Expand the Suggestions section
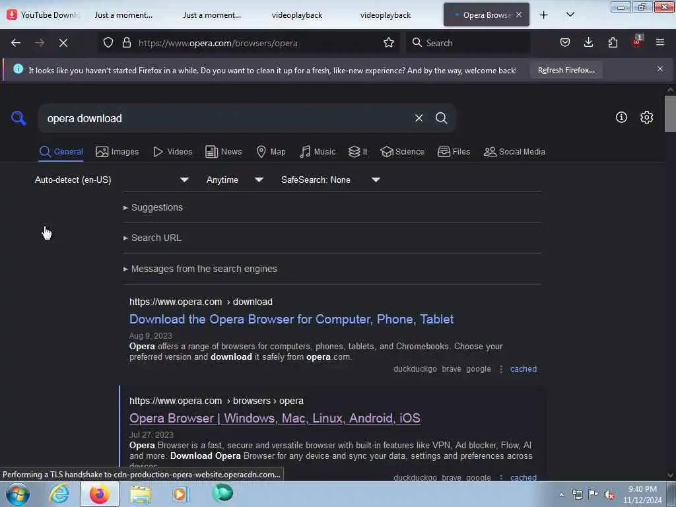 (153, 207)
